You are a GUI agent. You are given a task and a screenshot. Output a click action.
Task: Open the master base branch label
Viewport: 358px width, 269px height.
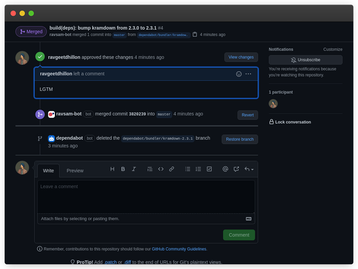(120, 35)
